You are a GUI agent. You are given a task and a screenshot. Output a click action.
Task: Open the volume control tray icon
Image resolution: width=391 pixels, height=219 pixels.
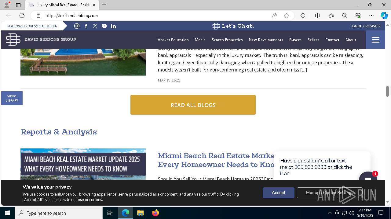point(352,213)
